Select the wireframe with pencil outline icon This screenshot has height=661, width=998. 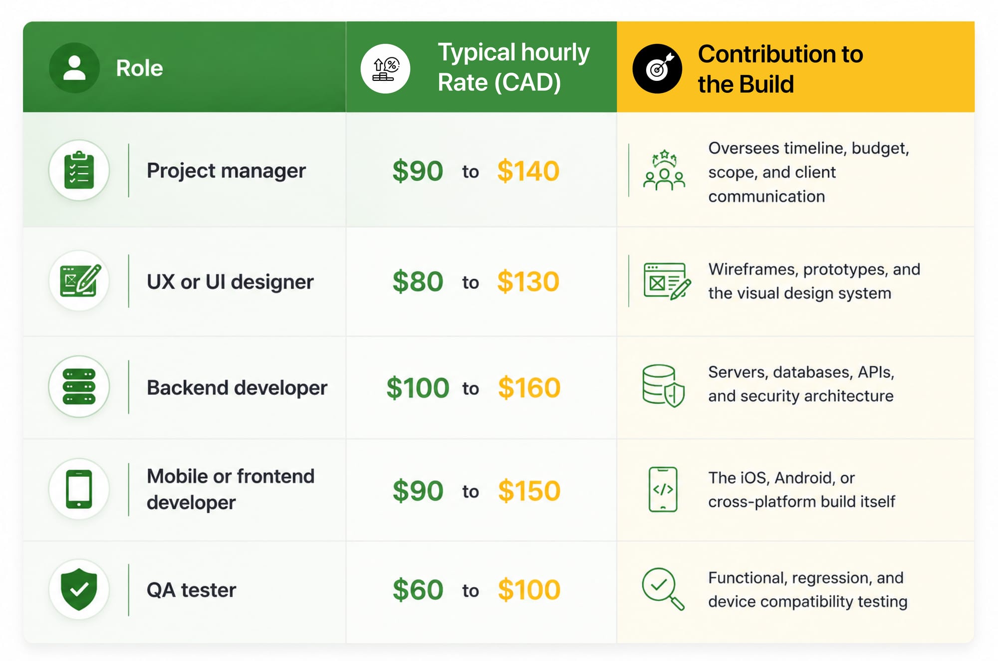coord(667,281)
